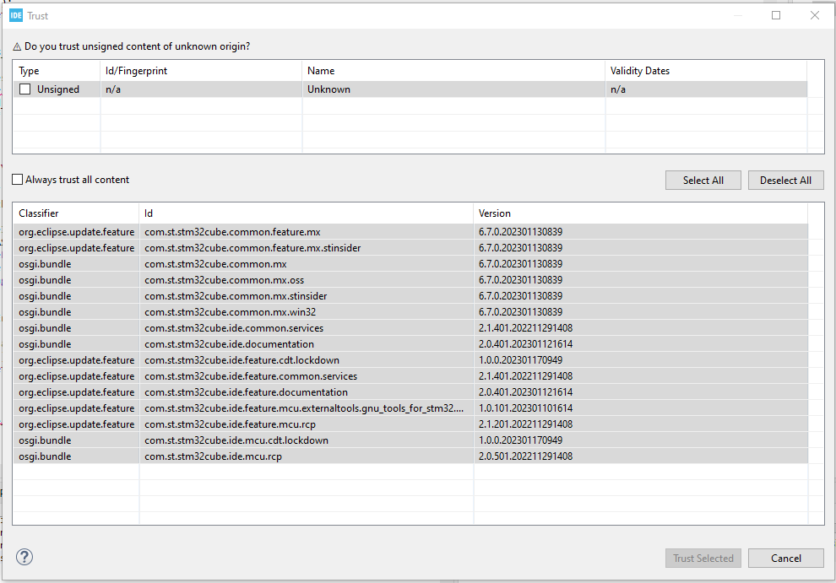Select row com.st.stm32cube.ide.feature.mcu.rcp
This screenshot has width=836, height=583.
tap(410, 424)
